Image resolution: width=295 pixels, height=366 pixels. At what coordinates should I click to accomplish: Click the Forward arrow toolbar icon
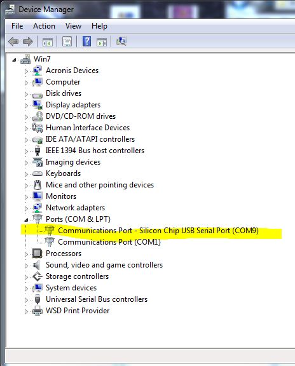coord(28,42)
